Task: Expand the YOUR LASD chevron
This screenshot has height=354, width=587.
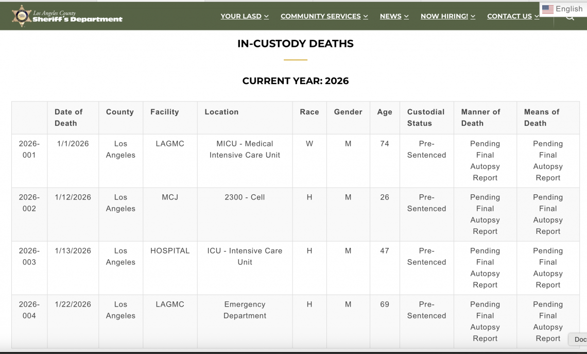Action: coord(266,16)
